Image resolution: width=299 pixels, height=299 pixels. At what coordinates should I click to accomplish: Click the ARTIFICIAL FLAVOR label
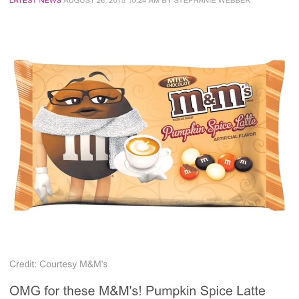(235, 137)
